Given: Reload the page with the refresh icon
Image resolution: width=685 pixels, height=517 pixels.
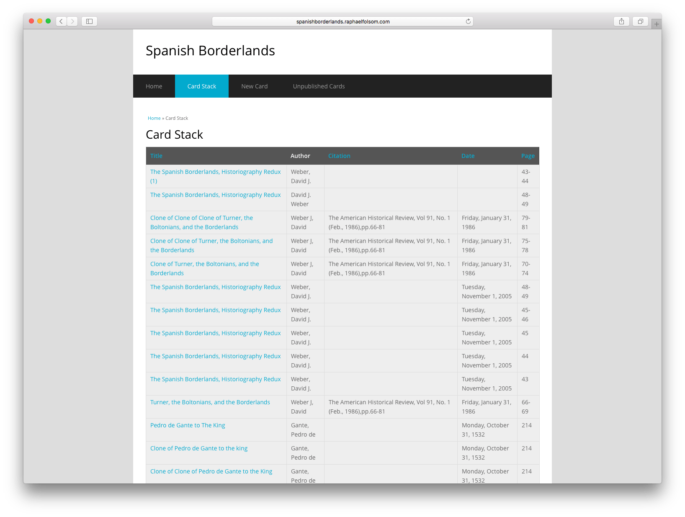Looking at the screenshot, I should coord(468,21).
